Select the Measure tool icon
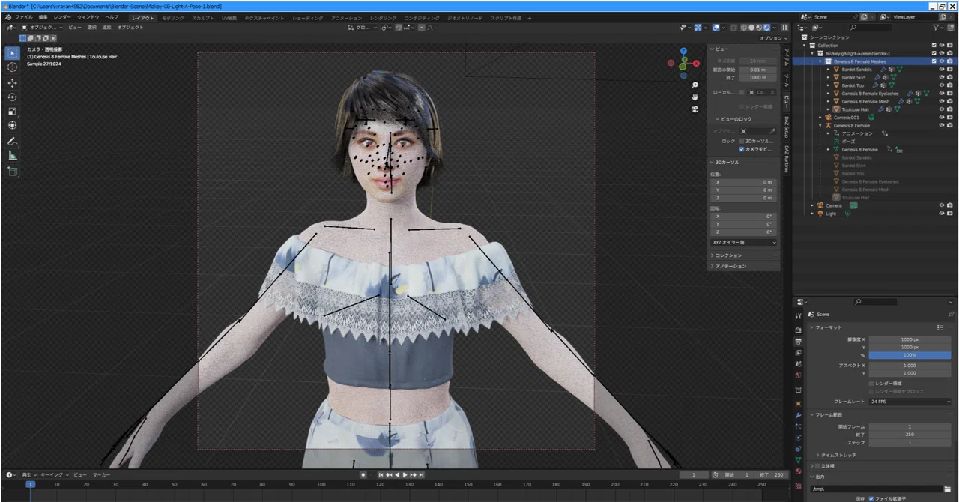 pyautogui.click(x=12, y=155)
